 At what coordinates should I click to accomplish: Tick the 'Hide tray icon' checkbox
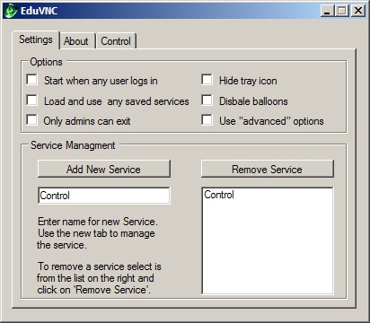click(207, 80)
